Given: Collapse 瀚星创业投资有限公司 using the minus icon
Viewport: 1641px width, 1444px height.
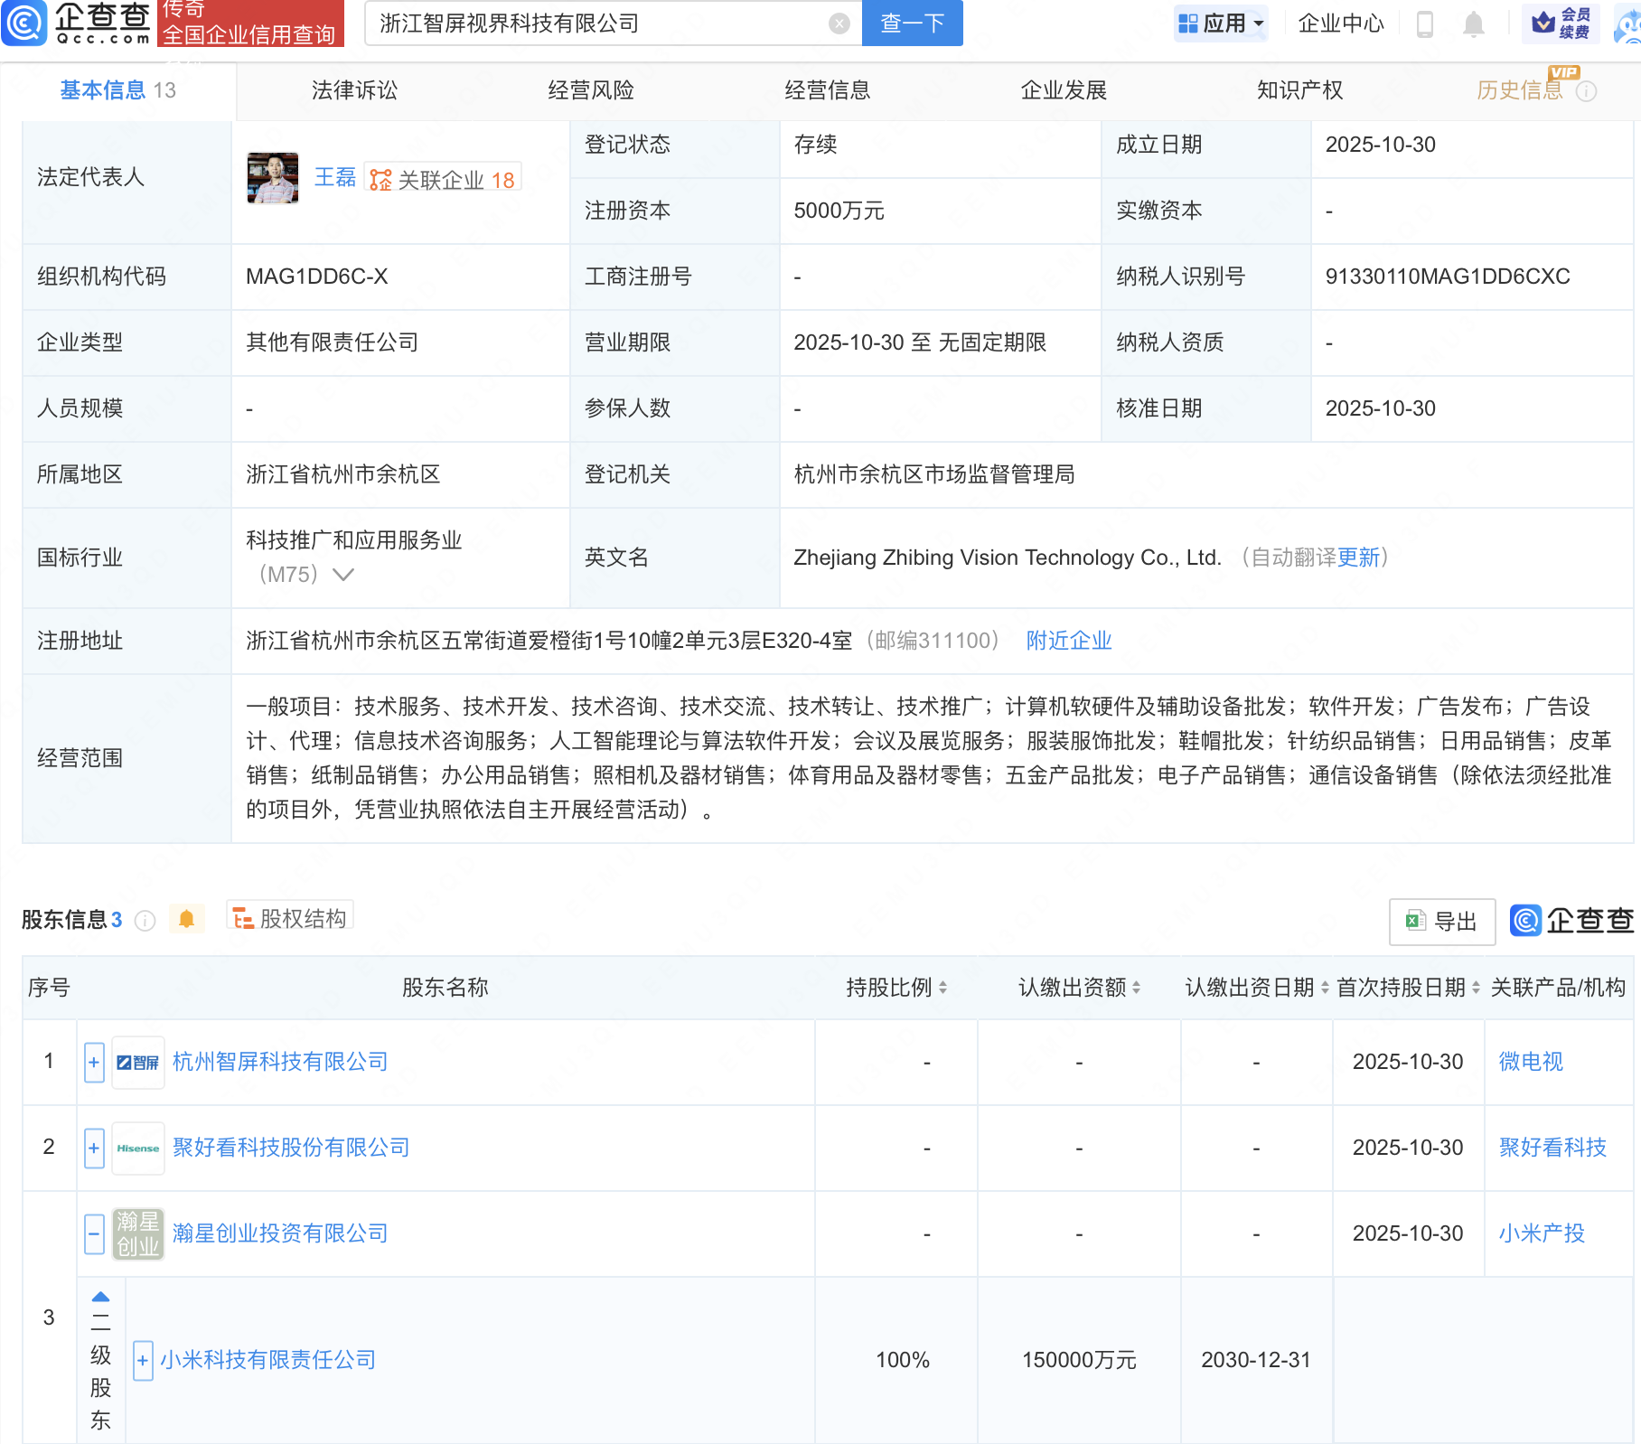Looking at the screenshot, I should click(93, 1233).
